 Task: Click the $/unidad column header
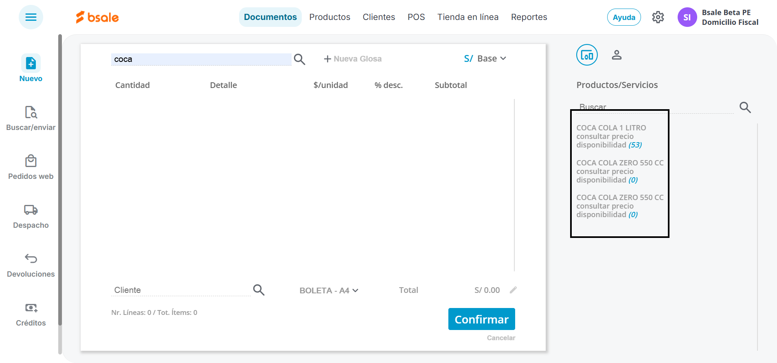point(331,85)
